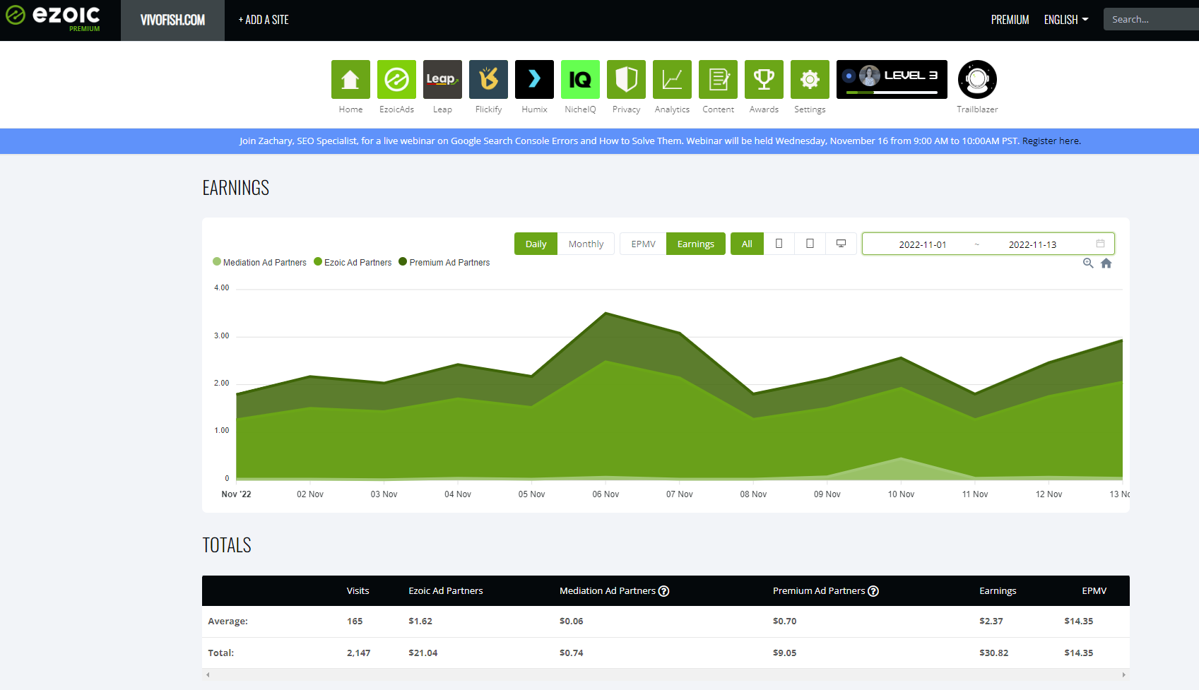This screenshot has height=690, width=1199.
Task: Click the Ezoic Premium logo
Action: coord(53,18)
